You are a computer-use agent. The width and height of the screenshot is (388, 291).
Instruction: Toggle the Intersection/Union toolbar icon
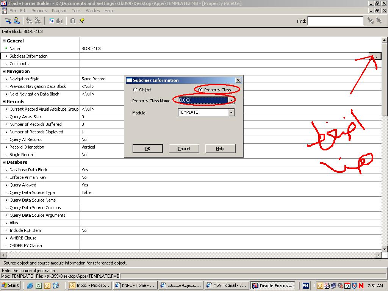[73, 21]
